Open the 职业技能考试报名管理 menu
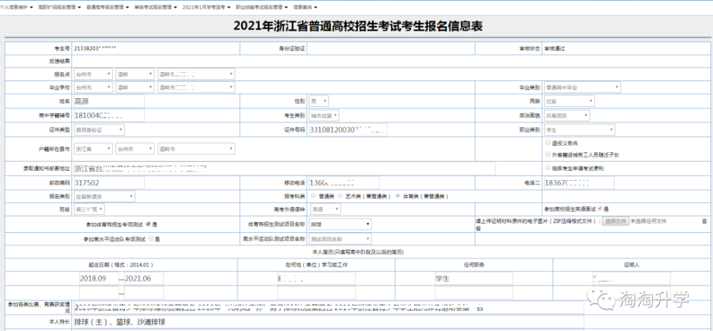This screenshot has width=713, height=331. click(262, 7)
